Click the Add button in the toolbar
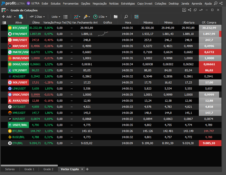The height and width of the screenshot is (175, 226). (7, 17)
